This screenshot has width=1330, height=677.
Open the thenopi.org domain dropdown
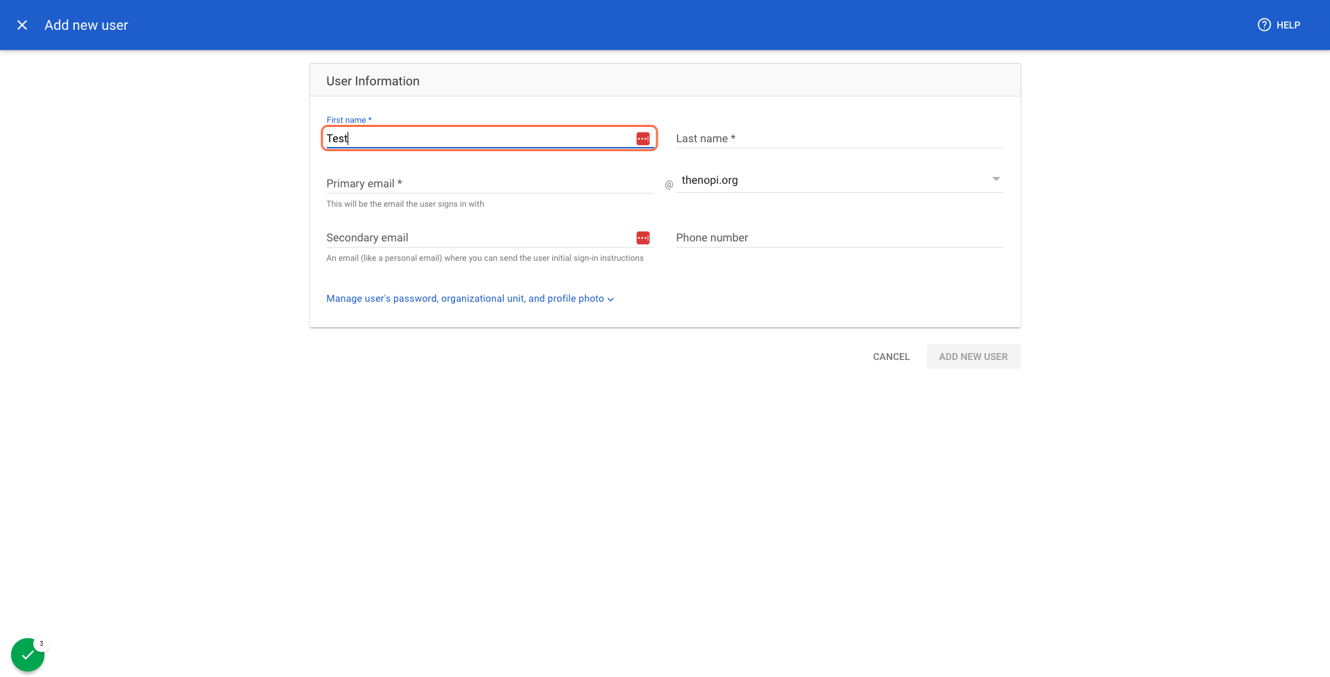pyautogui.click(x=839, y=180)
